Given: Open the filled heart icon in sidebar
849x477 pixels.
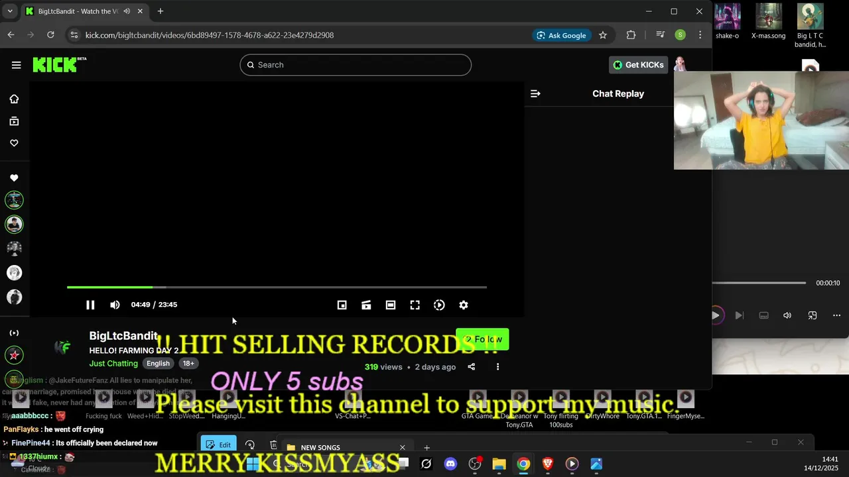Looking at the screenshot, I should tap(14, 178).
